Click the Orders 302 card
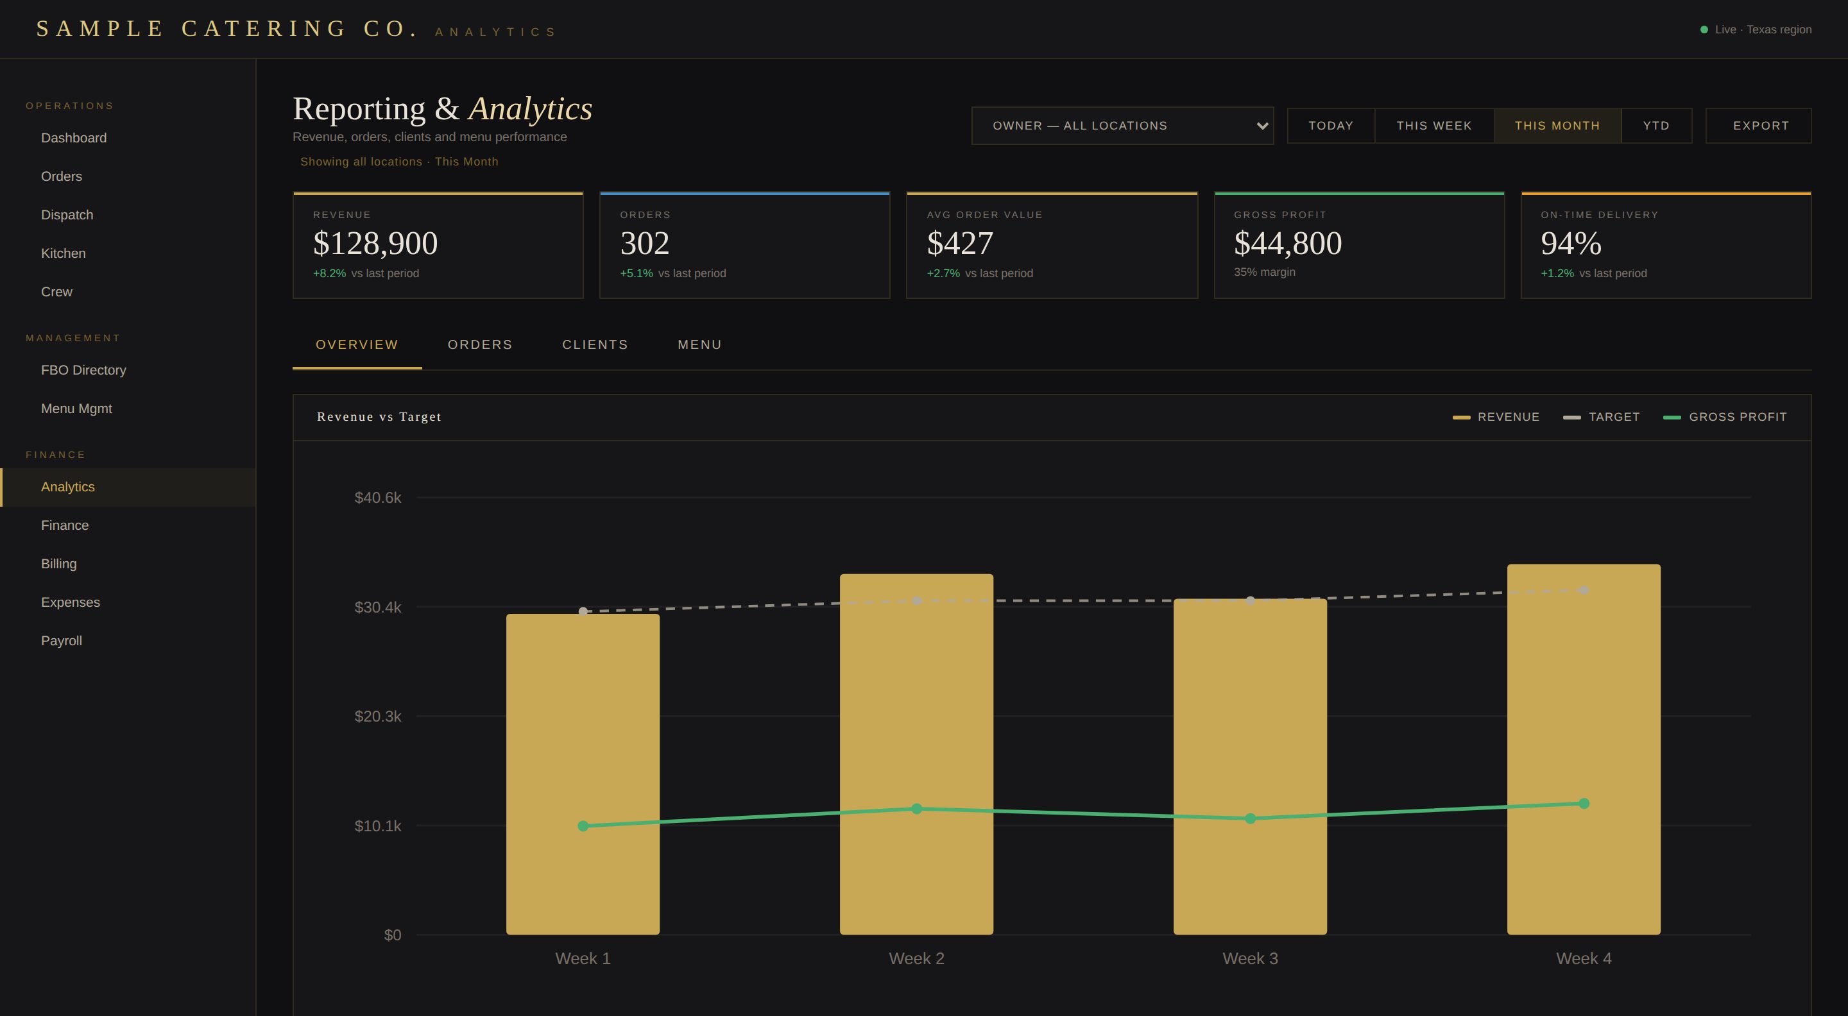 [744, 245]
